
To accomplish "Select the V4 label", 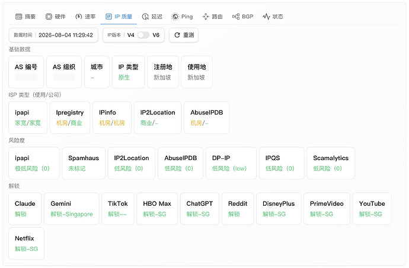I will [x=130, y=35].
